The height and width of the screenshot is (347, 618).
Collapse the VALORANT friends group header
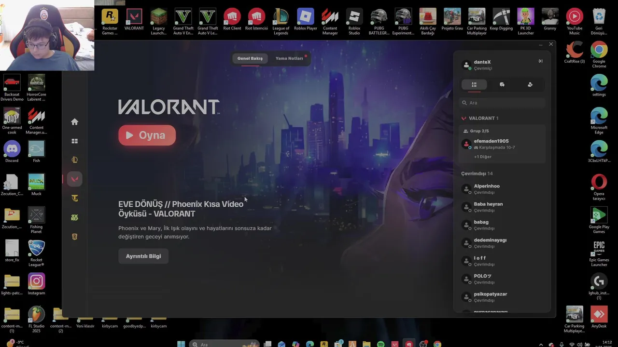coord(480,118)
